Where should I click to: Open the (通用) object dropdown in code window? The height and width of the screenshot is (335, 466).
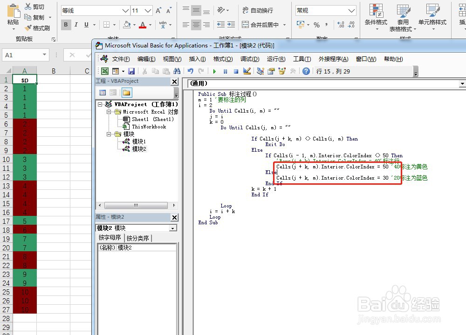(x=462, y=84)
